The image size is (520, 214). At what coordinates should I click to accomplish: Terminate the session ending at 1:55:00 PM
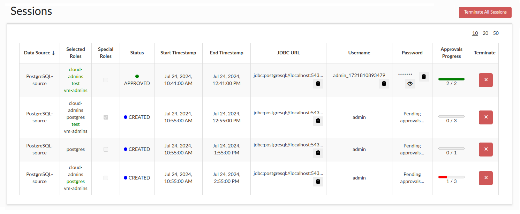(x=485, y=150)
